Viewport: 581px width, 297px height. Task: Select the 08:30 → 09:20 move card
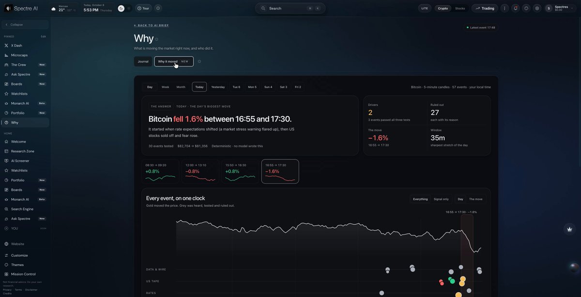tap(160, 172)
